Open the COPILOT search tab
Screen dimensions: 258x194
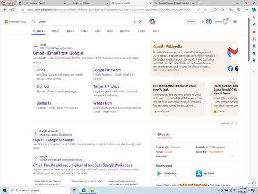point(55,31)
